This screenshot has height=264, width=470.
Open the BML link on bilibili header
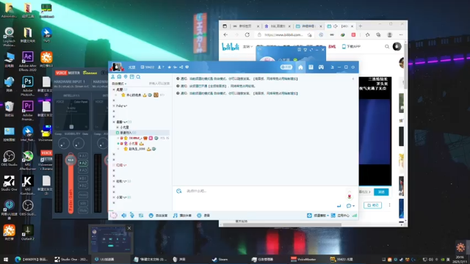tap(332, 47)
